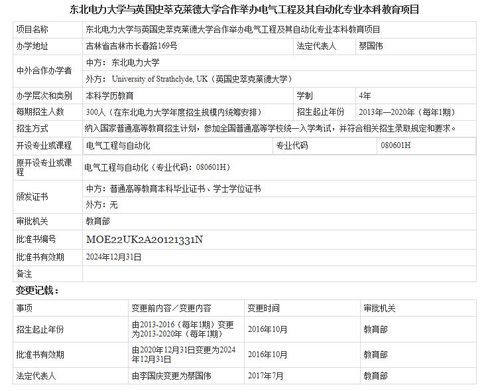The image size is (488, 391).
Task: Click 教育部 in the 招生起止年份 change row
Action: coord(376,329)
